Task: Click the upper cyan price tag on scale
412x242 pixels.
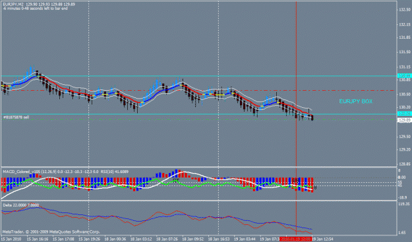Action: pos(404,76)
